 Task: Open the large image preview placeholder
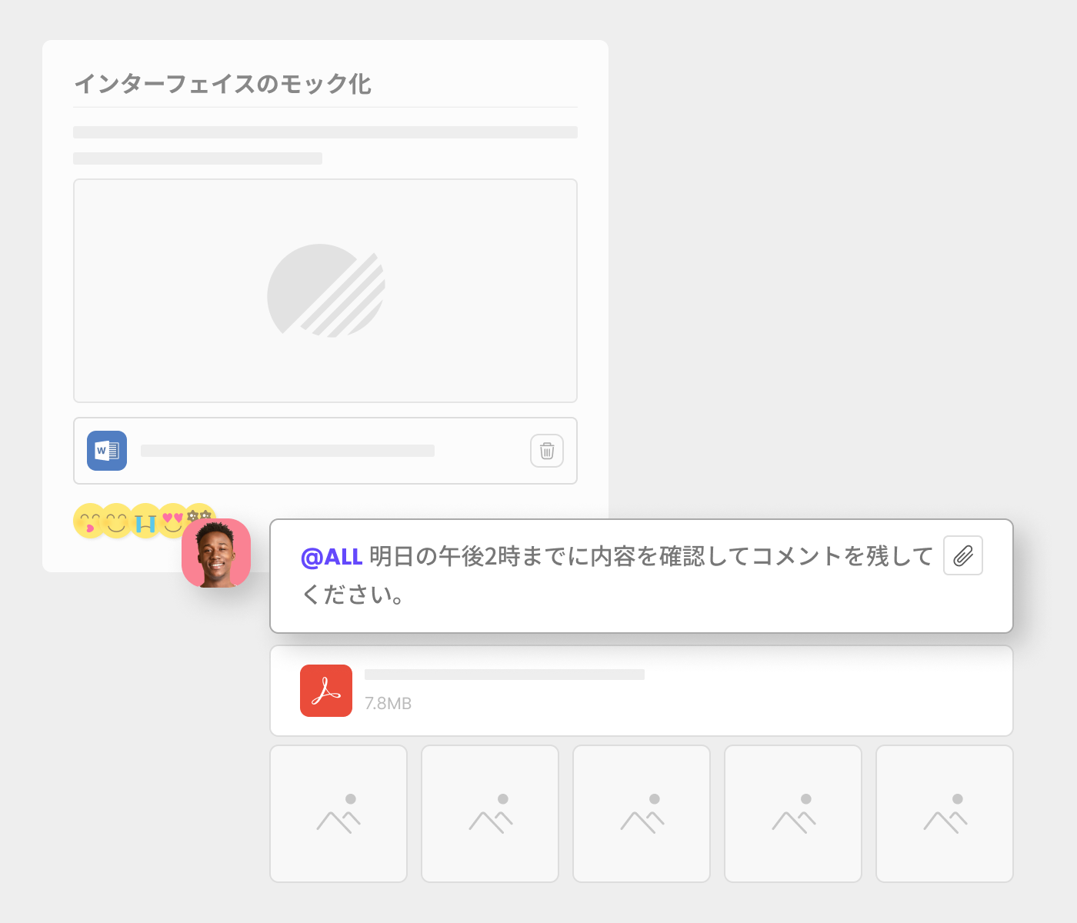(325, 291)
